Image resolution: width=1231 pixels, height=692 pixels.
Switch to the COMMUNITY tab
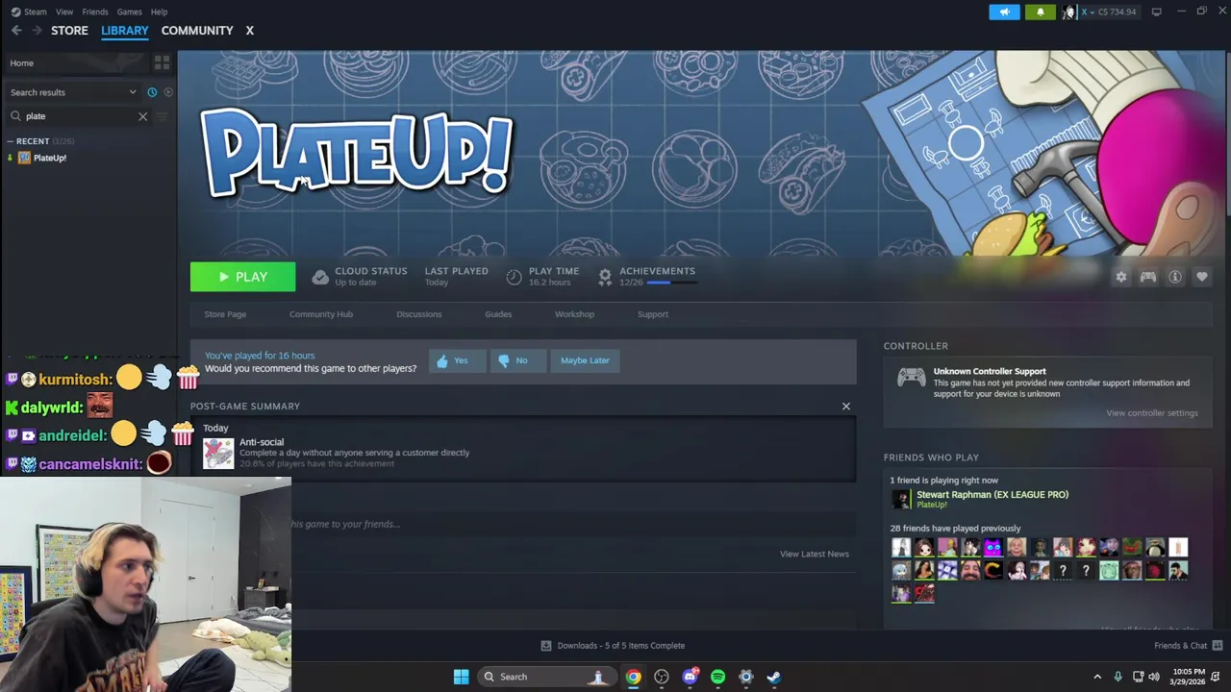[x=197, y=31]
